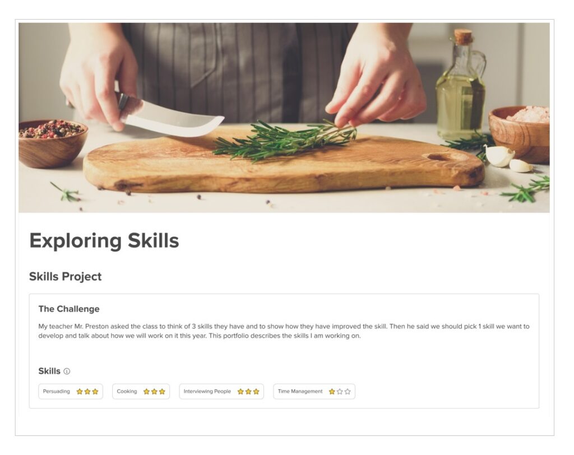This screenshot has height=455, width=574.
Task: Click the middle star next to Cooking
Action: (x=154, y=392)
